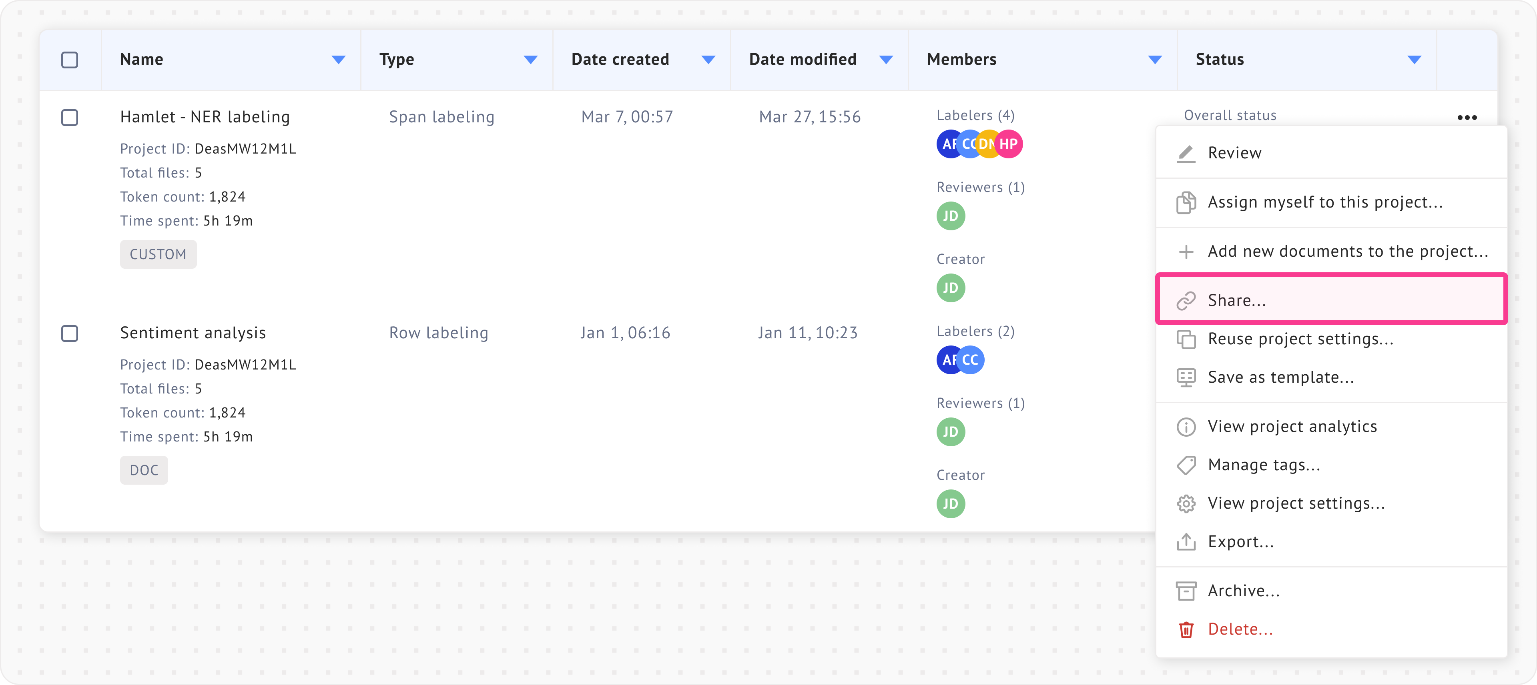Screen dimensions: 1537x685
Task: Click the plus icon for adding documents
Action: pos(1186,252)
